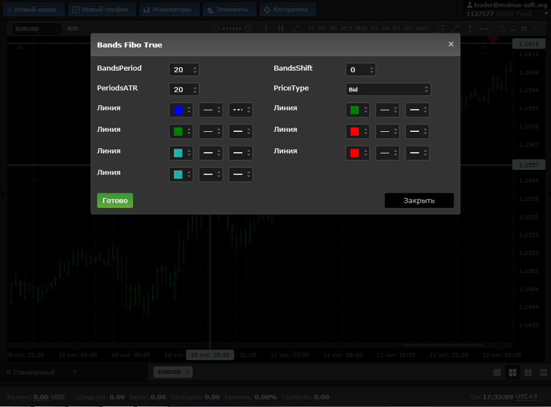This screenshot has width=551, height=407.
Task: Click the Закрыть button
Action: tap(419, 200)
